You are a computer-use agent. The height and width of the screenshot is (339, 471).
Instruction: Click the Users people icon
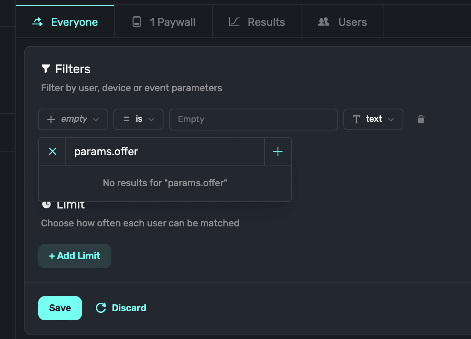324,22
